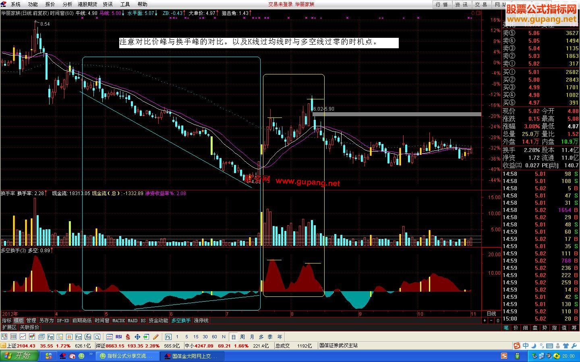
Task: Click the RSI indicator icon
Action: point(119,337)
